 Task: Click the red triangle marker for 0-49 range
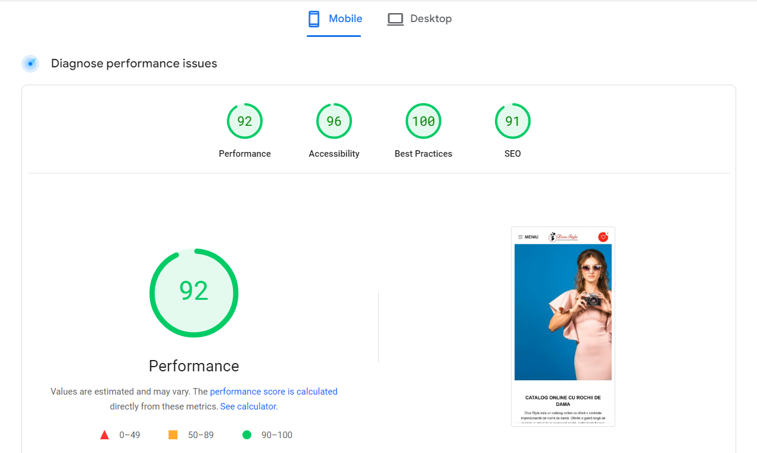coord(104,435)
